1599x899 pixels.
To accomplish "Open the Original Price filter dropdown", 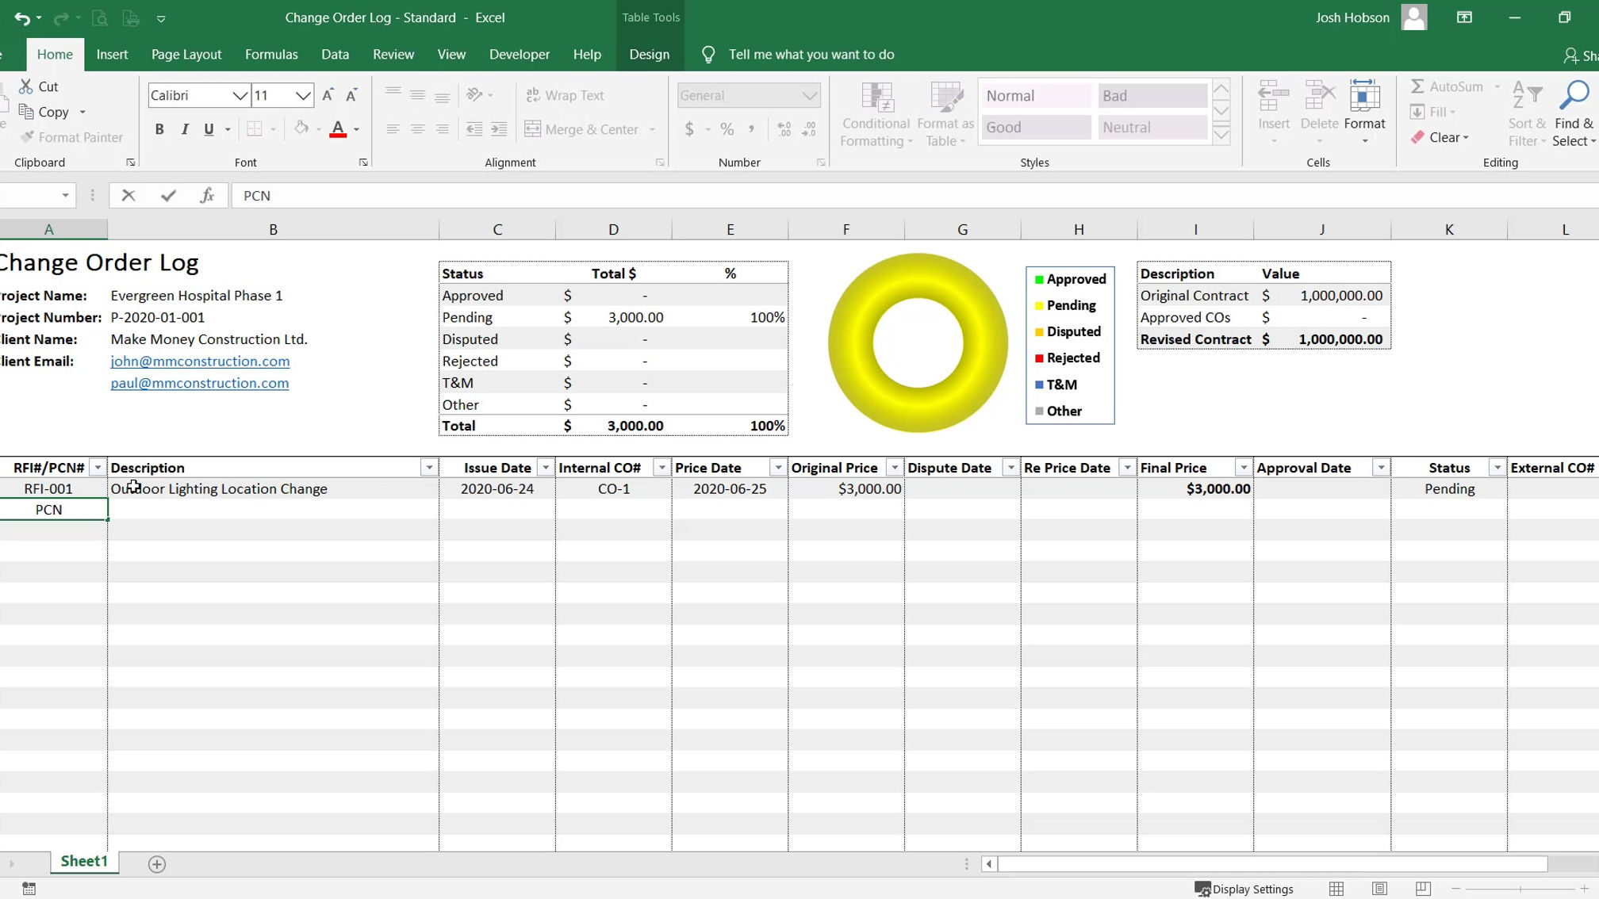I will click(x=895, y=468).
